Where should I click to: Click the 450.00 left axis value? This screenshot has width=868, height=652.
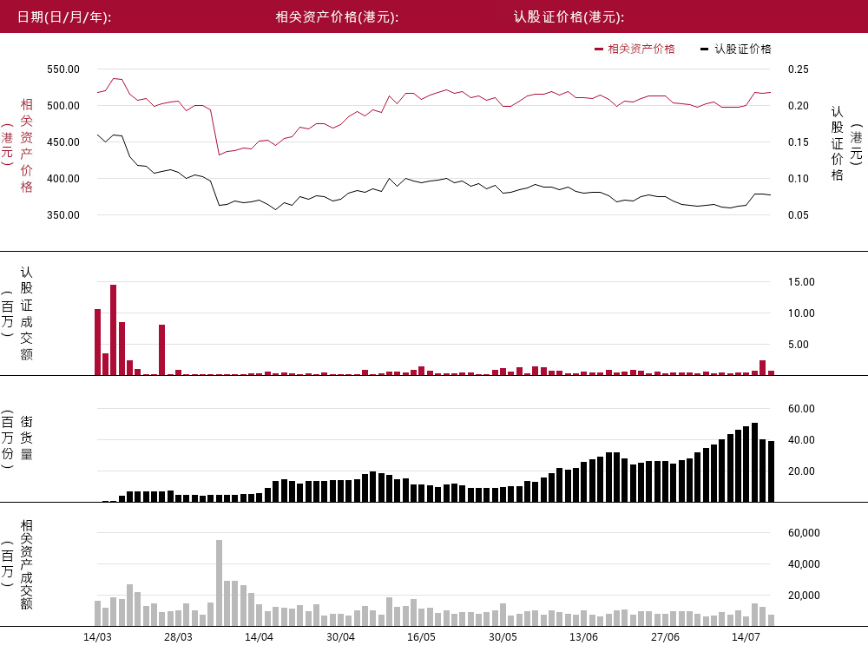[x=63, y=142]
